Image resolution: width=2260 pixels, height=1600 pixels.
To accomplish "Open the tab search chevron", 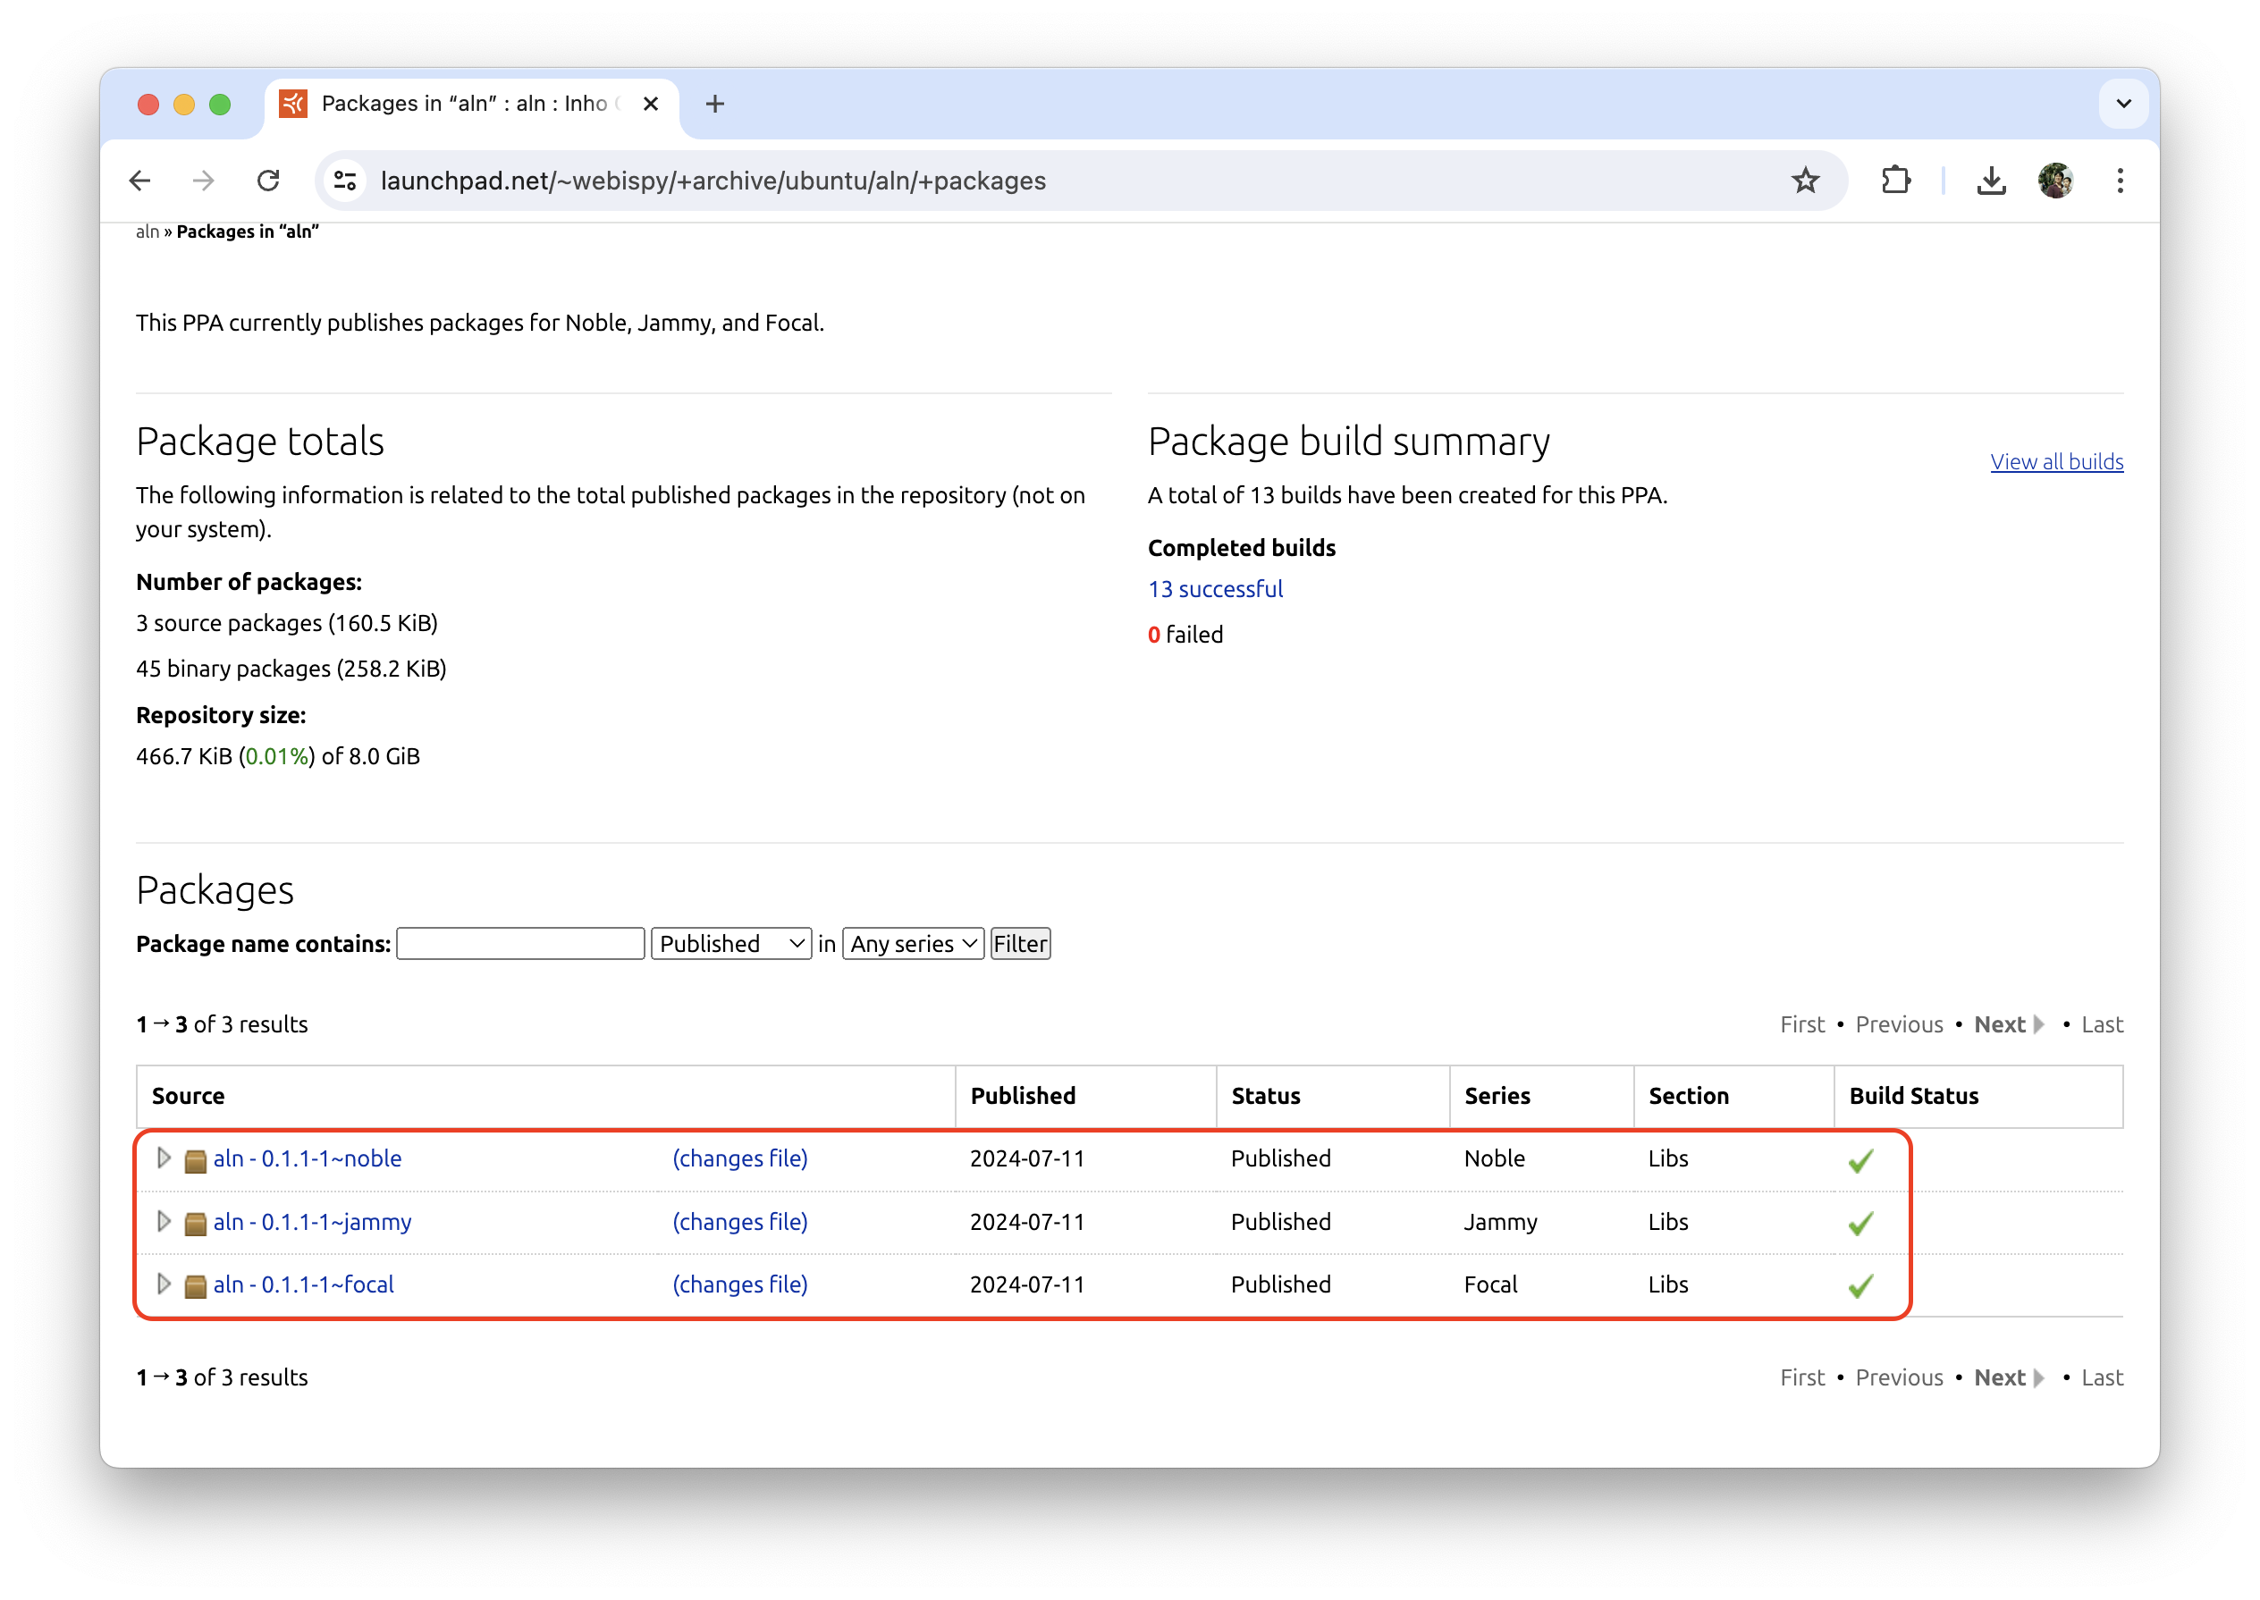I will [x=2123, y=104].
